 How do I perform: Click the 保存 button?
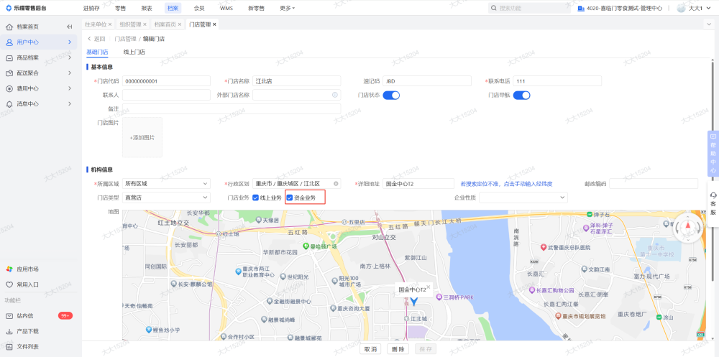pyautogui.click(x=426, y=349)
